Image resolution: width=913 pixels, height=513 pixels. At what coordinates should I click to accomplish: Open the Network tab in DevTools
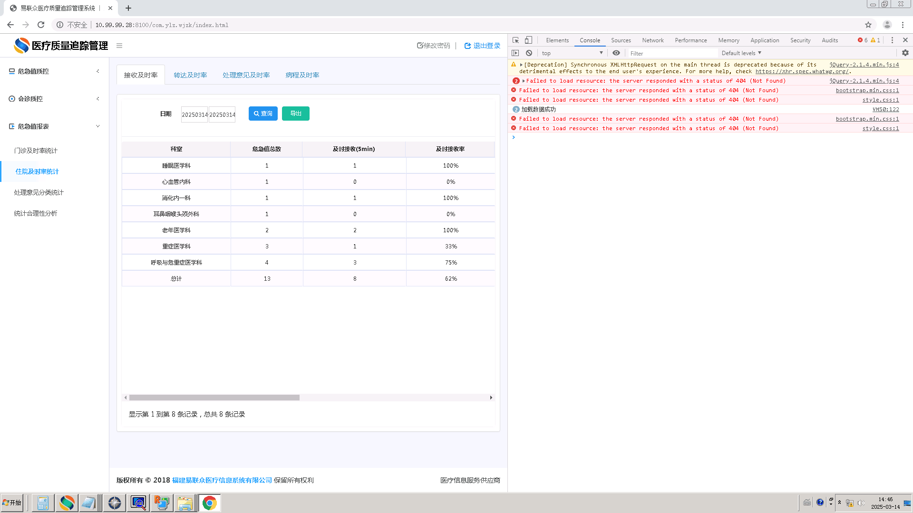click(x=652, y=40)
